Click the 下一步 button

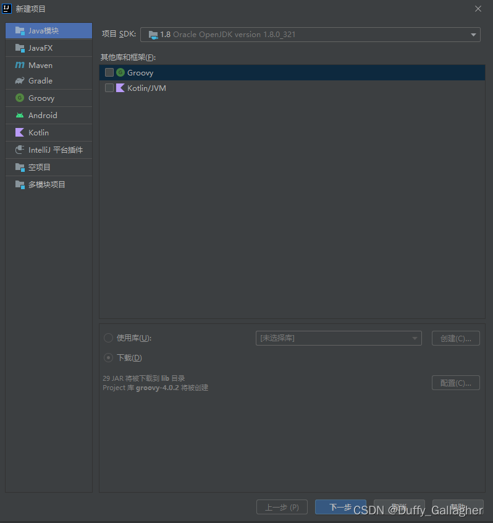pos(340,507)
